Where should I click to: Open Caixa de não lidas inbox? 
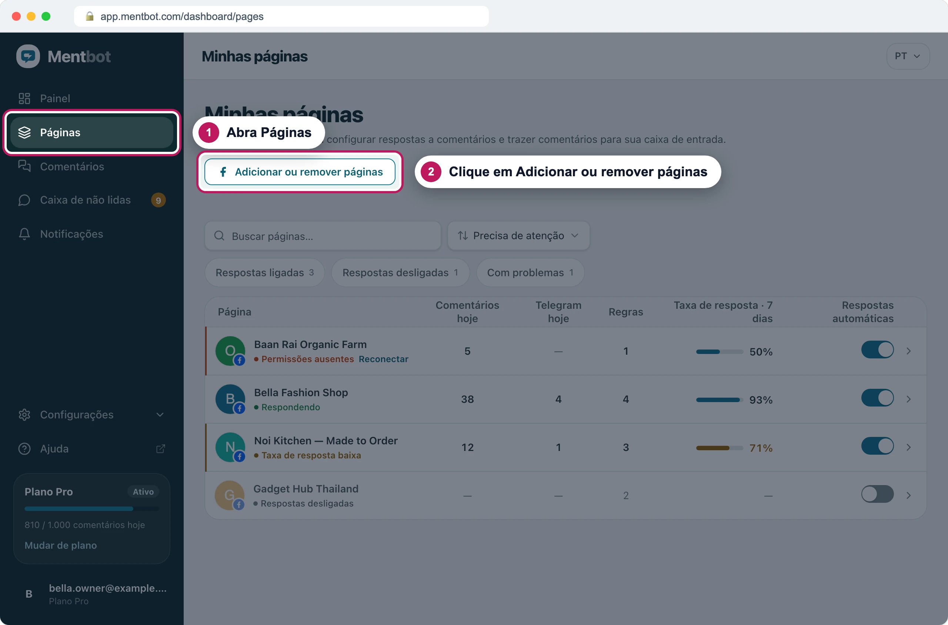click(x=92, y=200)
